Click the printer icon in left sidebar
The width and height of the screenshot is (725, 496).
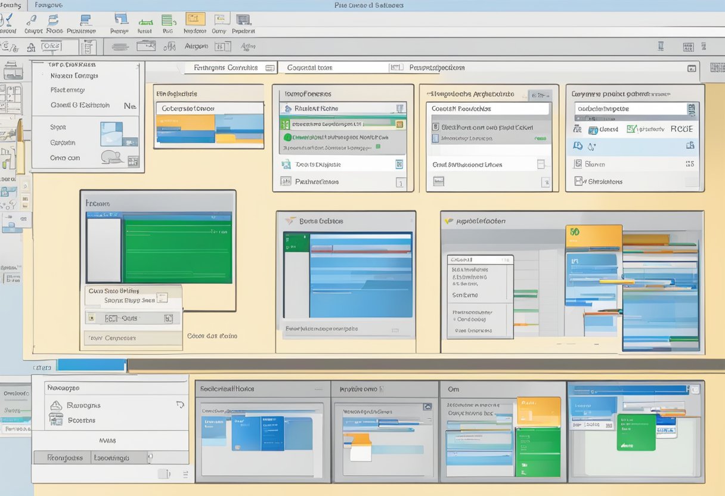[13, 72]
